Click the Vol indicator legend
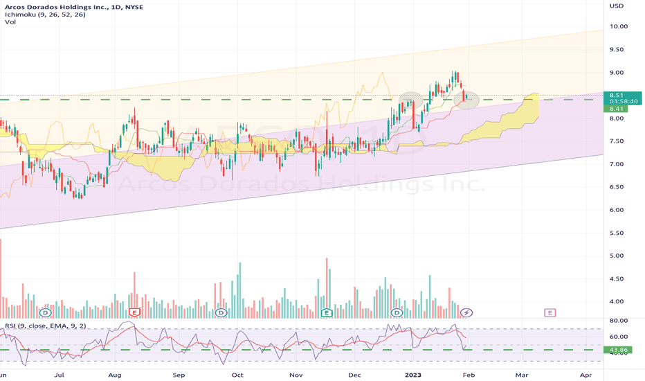Image resolution: width=645 pixels, height=381 pixels. tap(10, 22)
